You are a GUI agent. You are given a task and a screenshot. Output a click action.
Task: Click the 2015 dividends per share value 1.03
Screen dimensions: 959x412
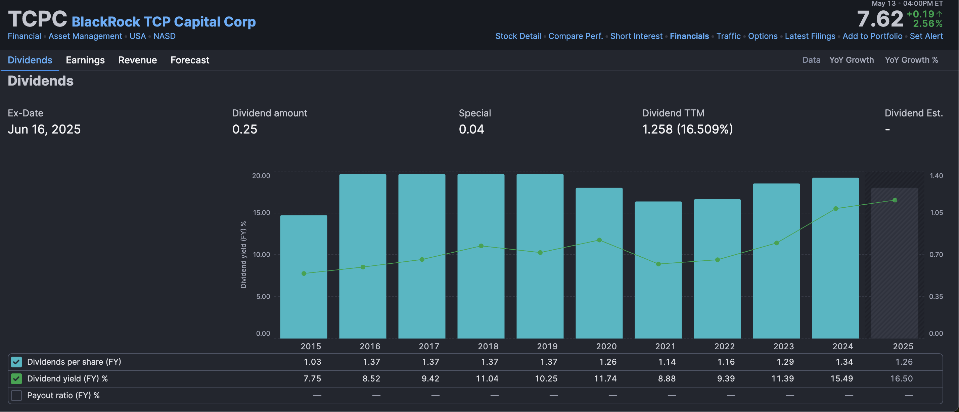(x=312, y=362)
